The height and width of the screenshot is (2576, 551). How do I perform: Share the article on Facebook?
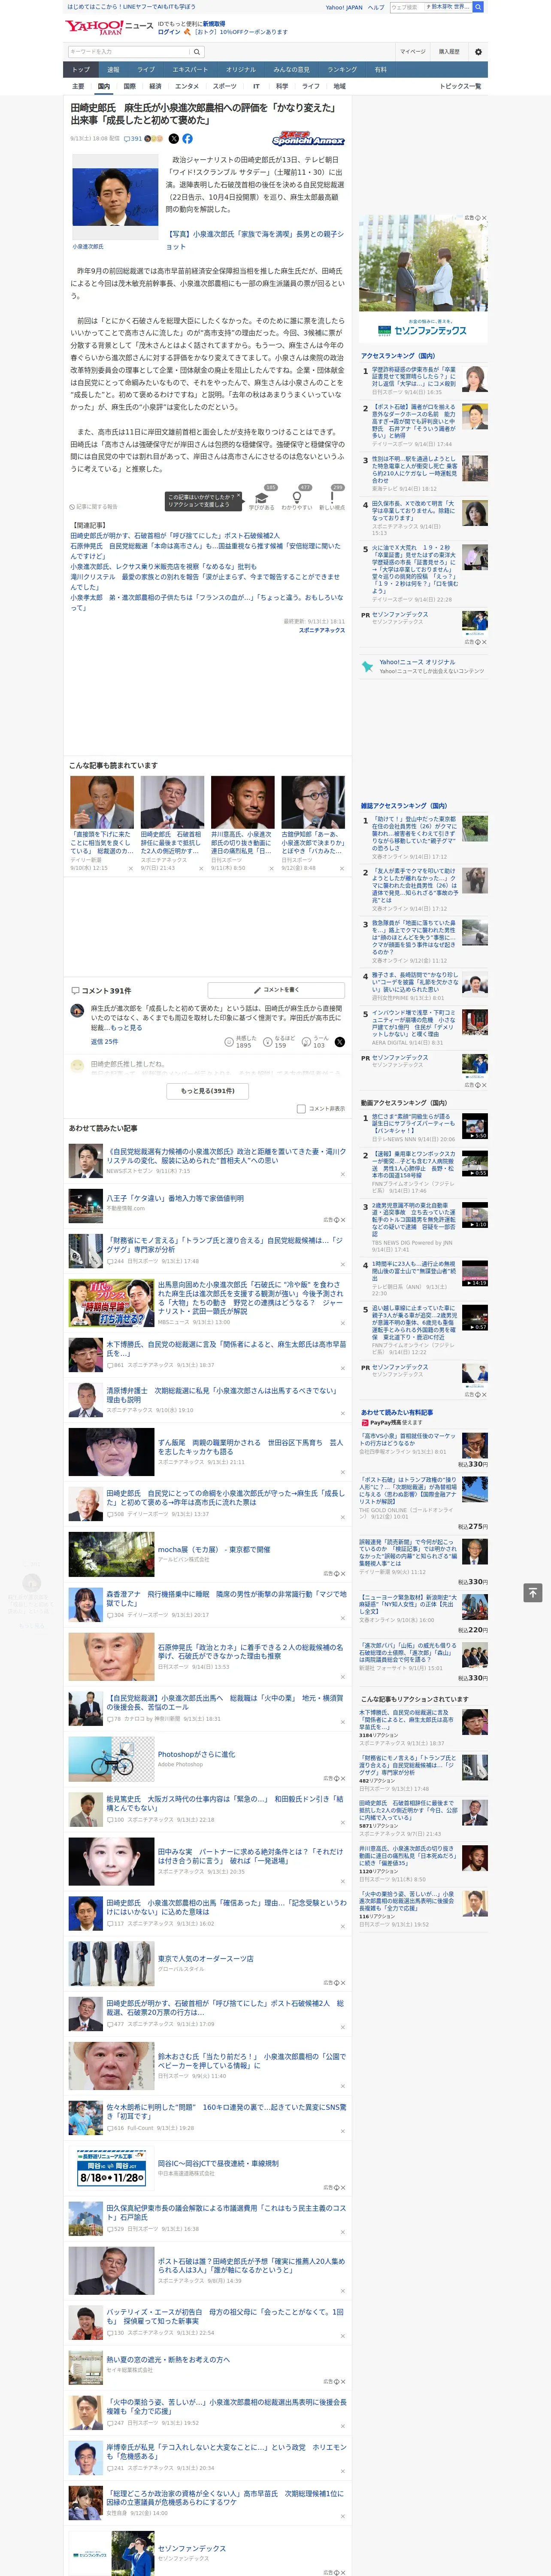point(187,139)
